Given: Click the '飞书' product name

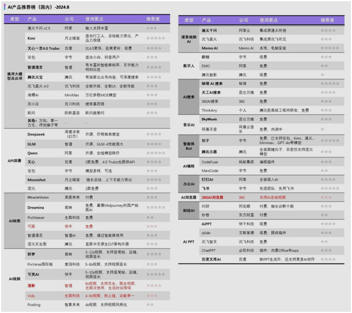Looking at the screenshot, I should coord(205,189).
